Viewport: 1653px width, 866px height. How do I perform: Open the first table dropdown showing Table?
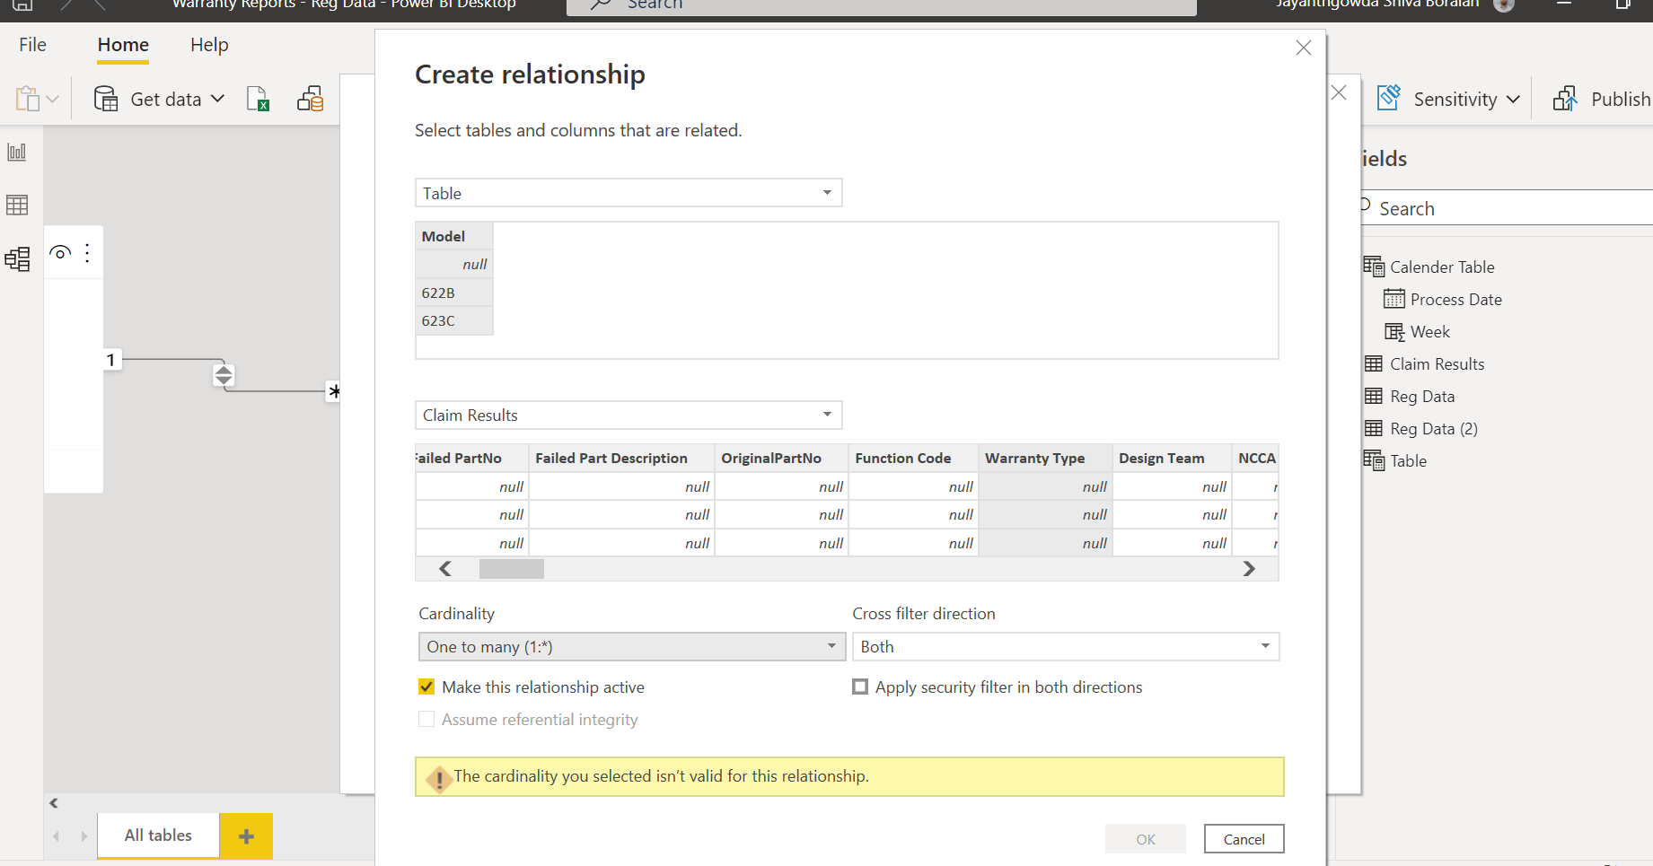tap(629, 193)
